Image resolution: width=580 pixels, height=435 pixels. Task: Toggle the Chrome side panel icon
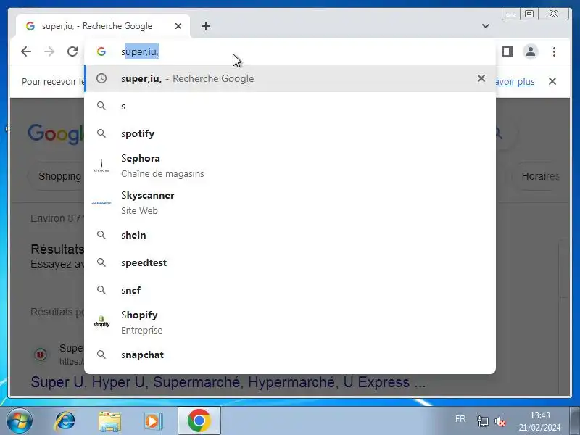click(x=507, y=51)
